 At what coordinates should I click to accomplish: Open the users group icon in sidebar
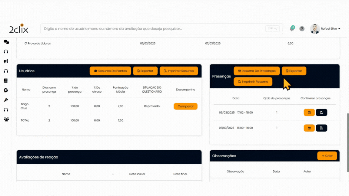[6, 119]
